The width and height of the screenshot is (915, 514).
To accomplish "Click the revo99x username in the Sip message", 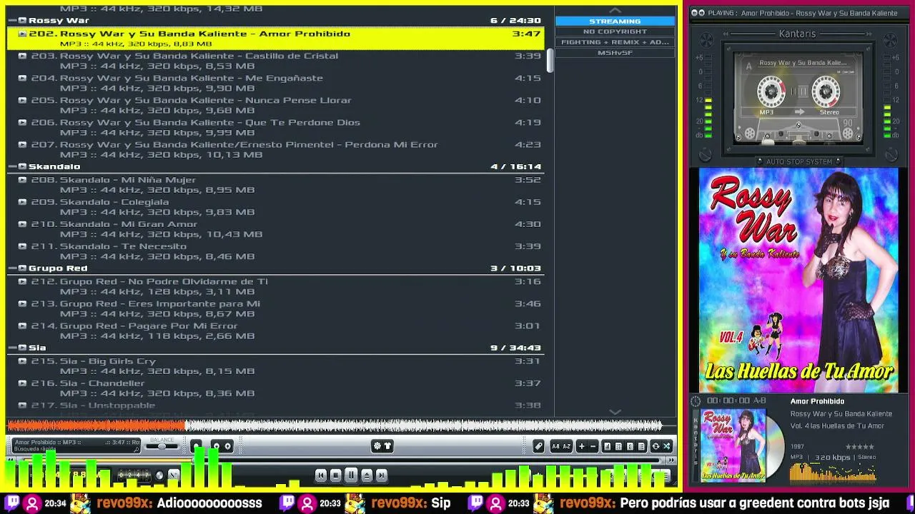I will (400, 503).
